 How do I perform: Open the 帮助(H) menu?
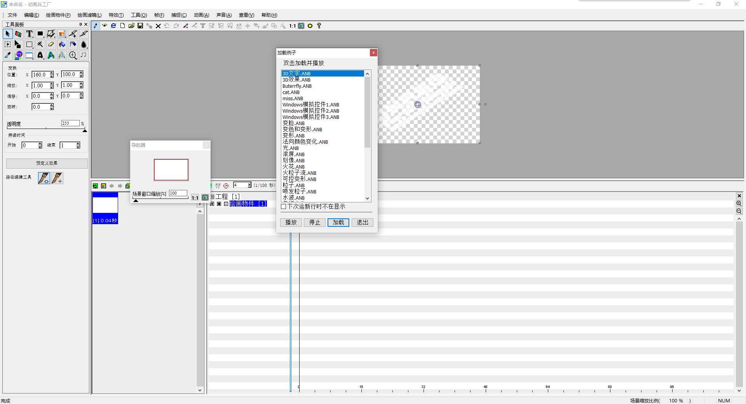[x=269, y=15]
